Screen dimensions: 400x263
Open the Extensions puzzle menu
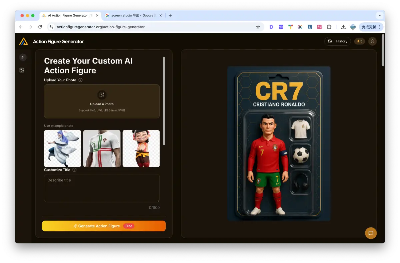click(x=329, y=27)
